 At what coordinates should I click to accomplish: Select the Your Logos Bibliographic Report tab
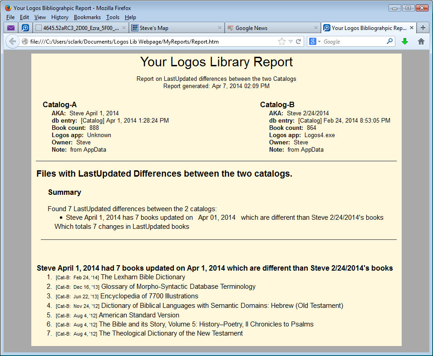[369, 28]
